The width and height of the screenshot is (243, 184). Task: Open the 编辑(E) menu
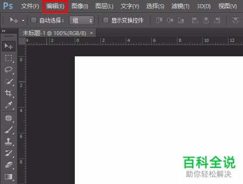click(x=55, y=6)
